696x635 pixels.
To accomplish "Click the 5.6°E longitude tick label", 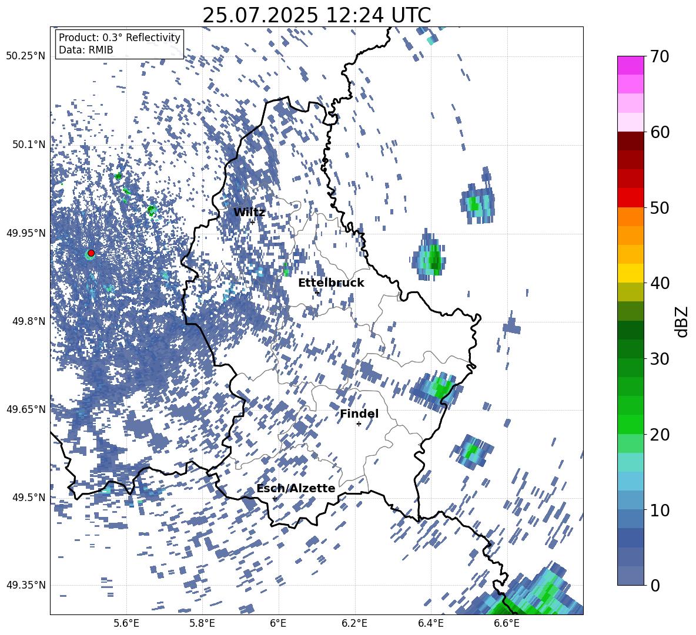I will point(126,623).
